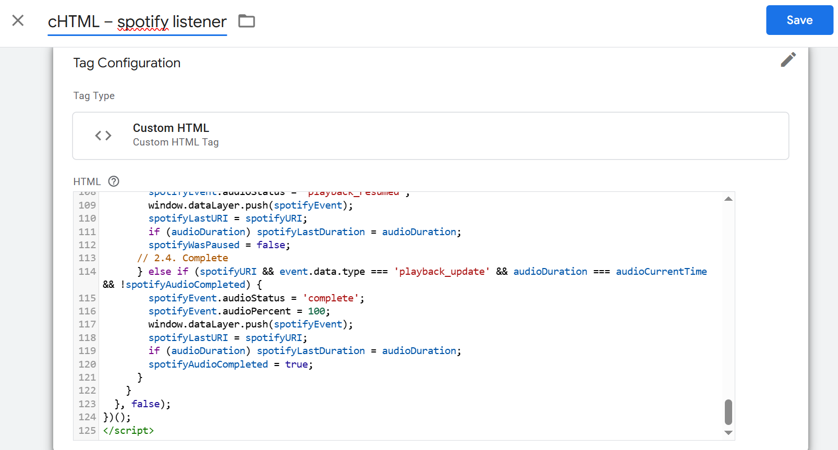This screenshot has width=838, height=450.
Task: Click the 'Custom HTML Tag' subtitle
Action: click(176, 142)
